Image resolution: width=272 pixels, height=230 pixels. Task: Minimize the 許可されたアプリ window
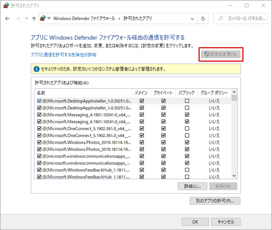click(x=230, y=5)
